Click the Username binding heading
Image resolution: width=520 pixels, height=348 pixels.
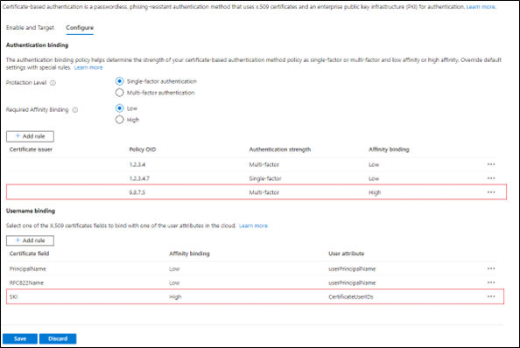pyautogui.click(x=31, y=211)
